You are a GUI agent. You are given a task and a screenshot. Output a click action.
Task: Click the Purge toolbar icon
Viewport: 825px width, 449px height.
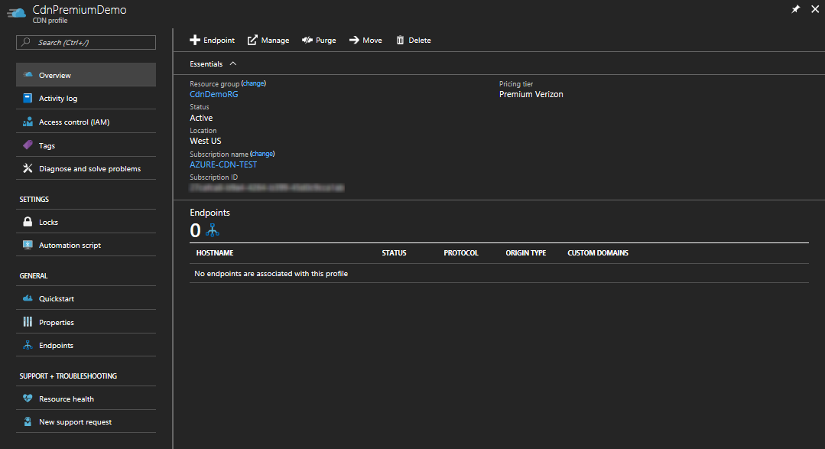pyautogui.click(x=307, y=40)
